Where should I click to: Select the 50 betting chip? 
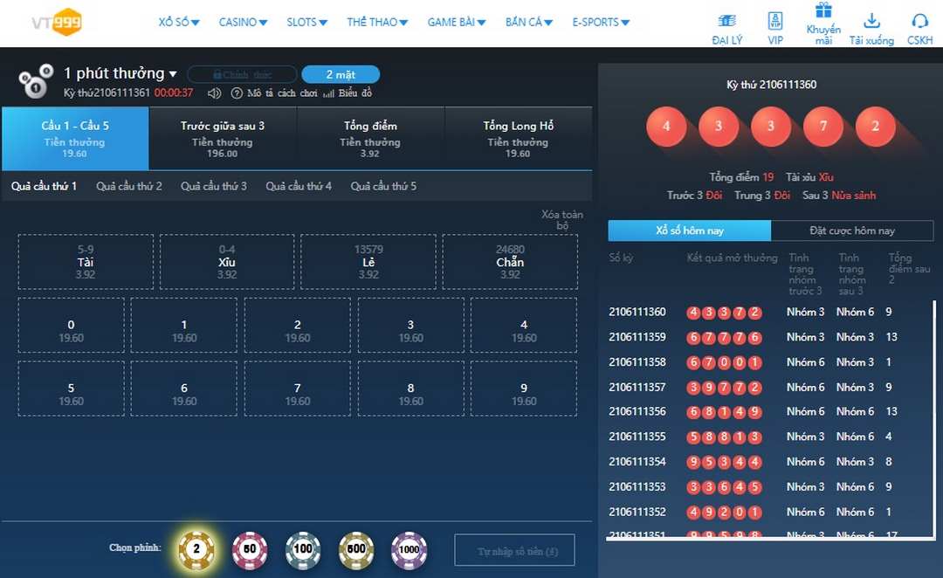pos(250,549)
